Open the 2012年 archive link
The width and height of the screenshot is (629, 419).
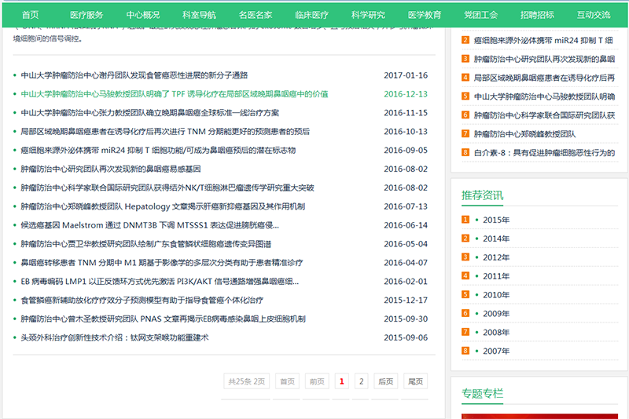click(496, 257)
